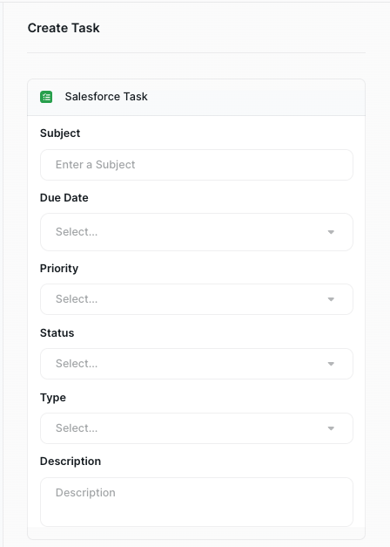
Task: Click the Type dropdown caret icon
Action: [x=331, y=428]
